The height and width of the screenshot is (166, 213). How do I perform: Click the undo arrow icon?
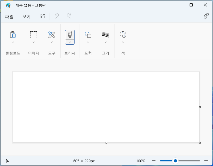click(57, 16)
